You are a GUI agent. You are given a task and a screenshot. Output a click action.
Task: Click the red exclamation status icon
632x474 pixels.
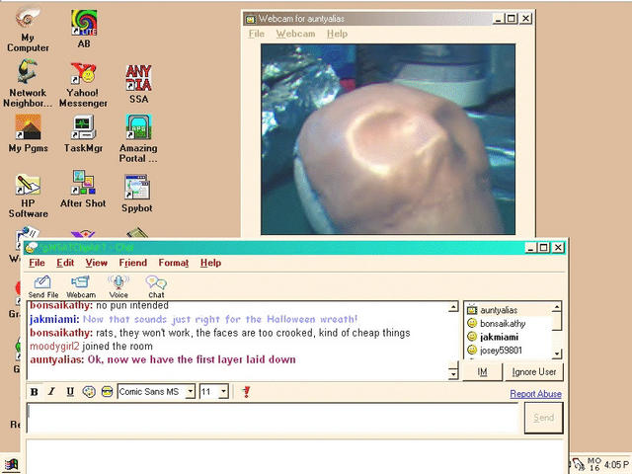pos(246,392)
